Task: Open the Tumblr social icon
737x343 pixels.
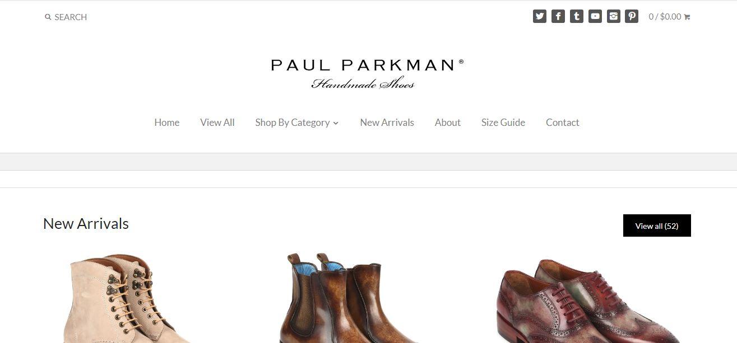Action: [577, 16]
